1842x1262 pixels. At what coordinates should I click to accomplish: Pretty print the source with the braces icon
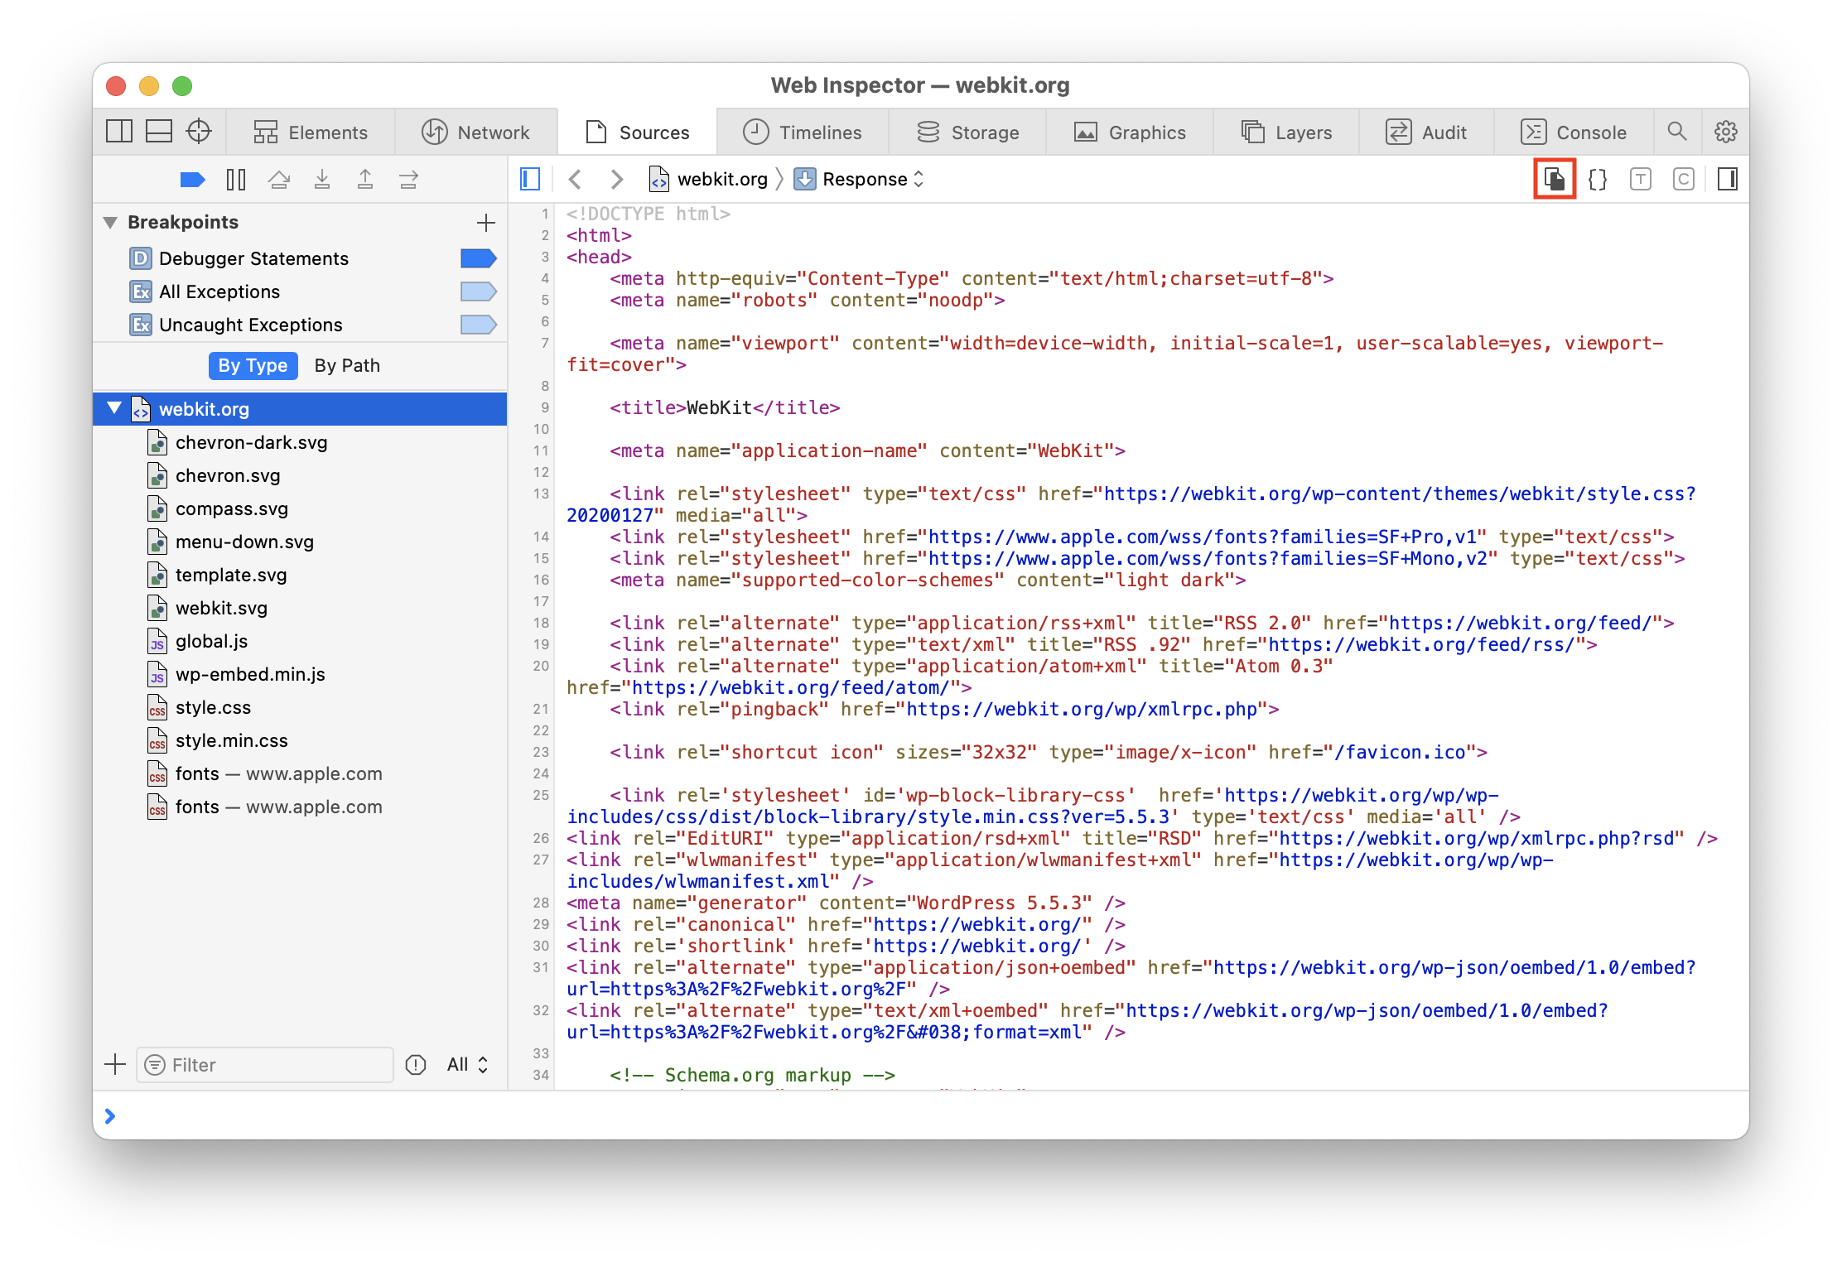click(x=1598, y=179)
